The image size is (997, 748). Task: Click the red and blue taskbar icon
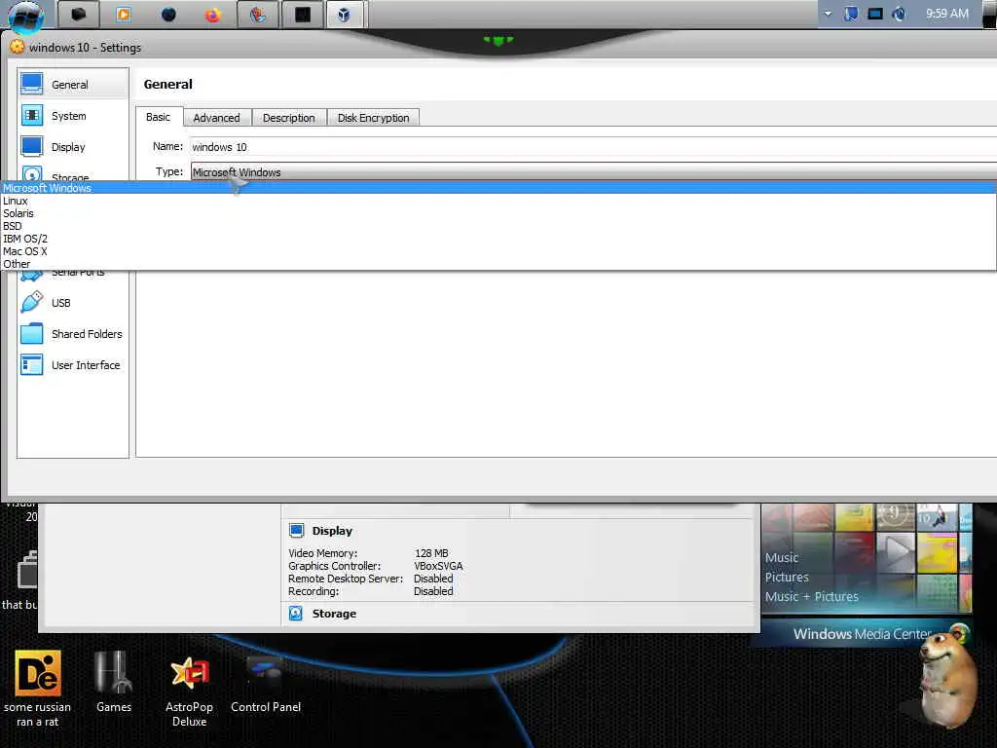coord(257,15)
